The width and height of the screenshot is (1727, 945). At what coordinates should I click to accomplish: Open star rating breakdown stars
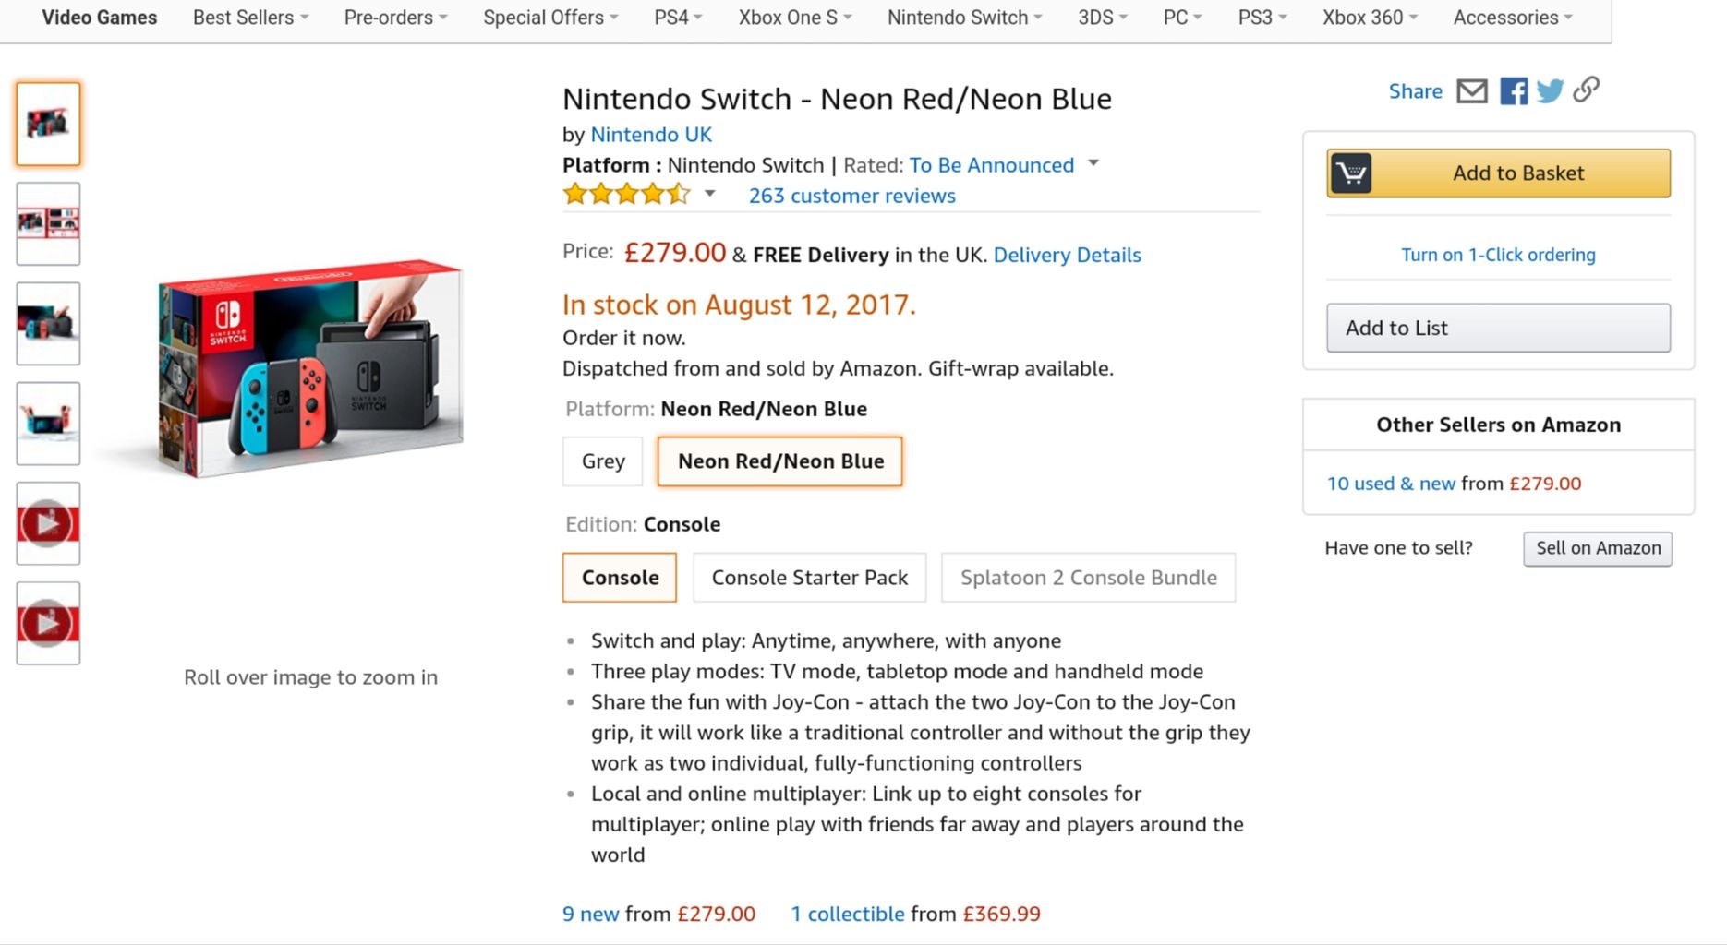point(627,194)
